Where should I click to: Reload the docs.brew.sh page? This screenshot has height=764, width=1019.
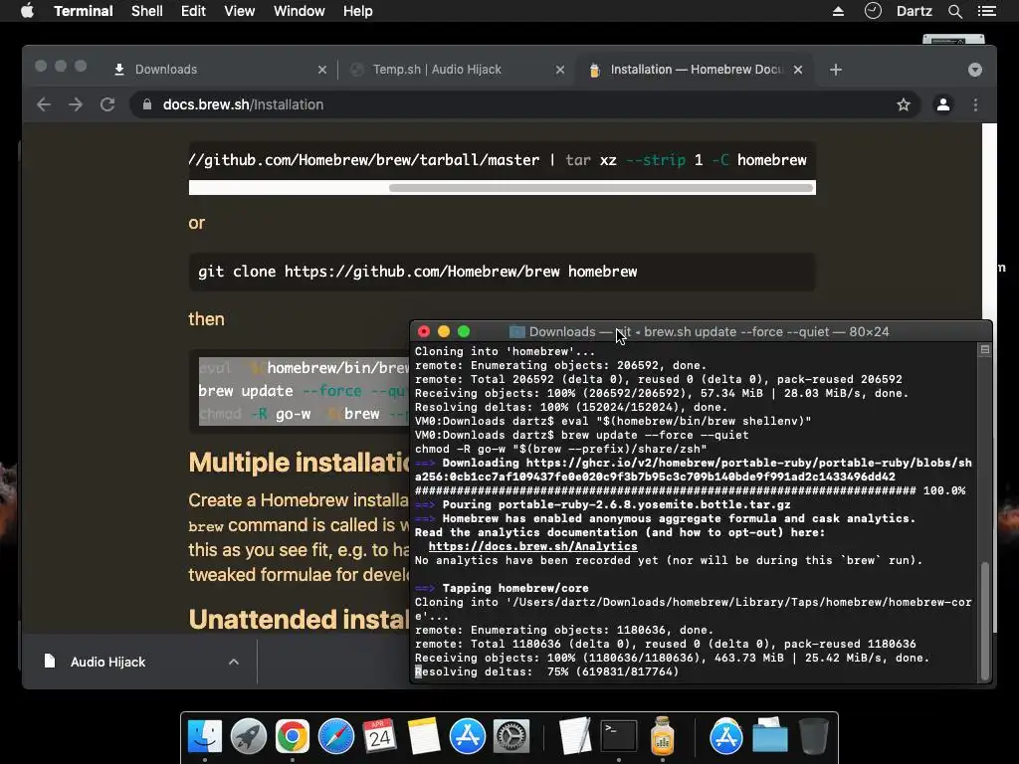[x=107, y=104]
